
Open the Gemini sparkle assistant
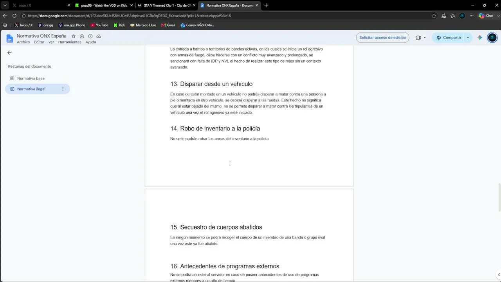click(x=480, y=38)
